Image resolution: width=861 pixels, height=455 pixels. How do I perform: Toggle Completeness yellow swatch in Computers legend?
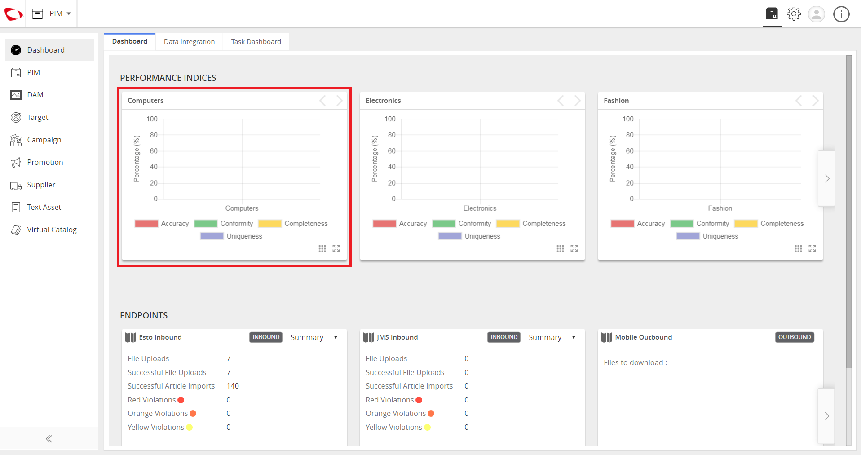269,224
